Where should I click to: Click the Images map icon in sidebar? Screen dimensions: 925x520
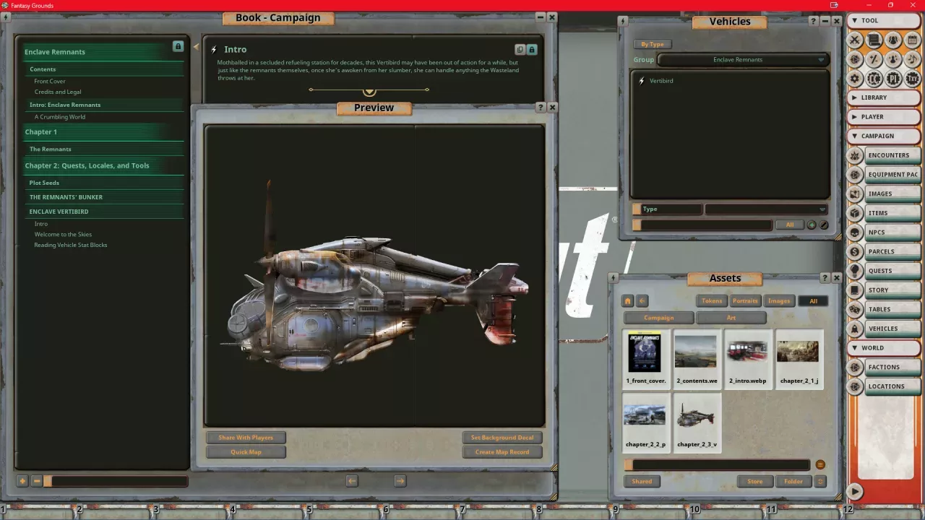[855, 194]
